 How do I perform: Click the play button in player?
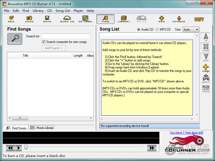coord(19,148)
